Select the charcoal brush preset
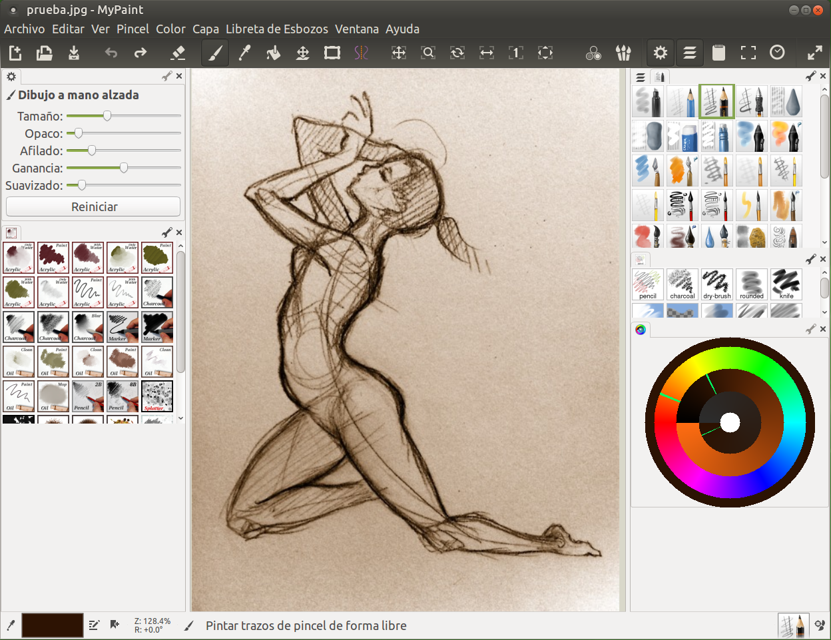 coord(682,284)
